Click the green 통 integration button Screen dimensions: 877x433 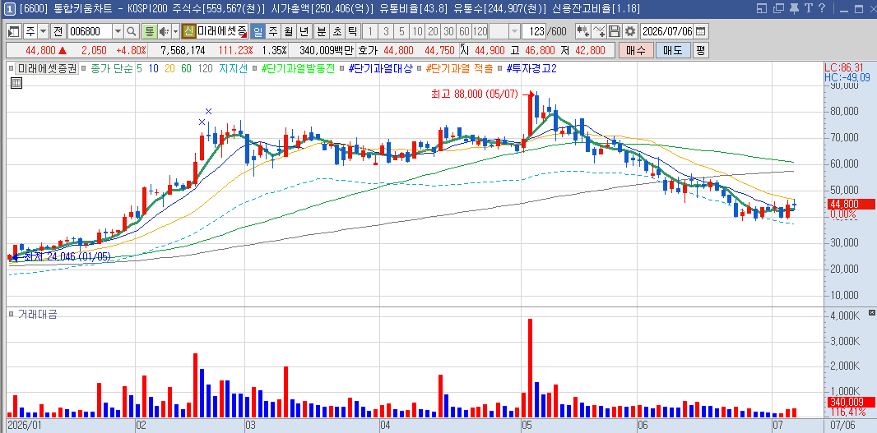click(x=150, y=31)
